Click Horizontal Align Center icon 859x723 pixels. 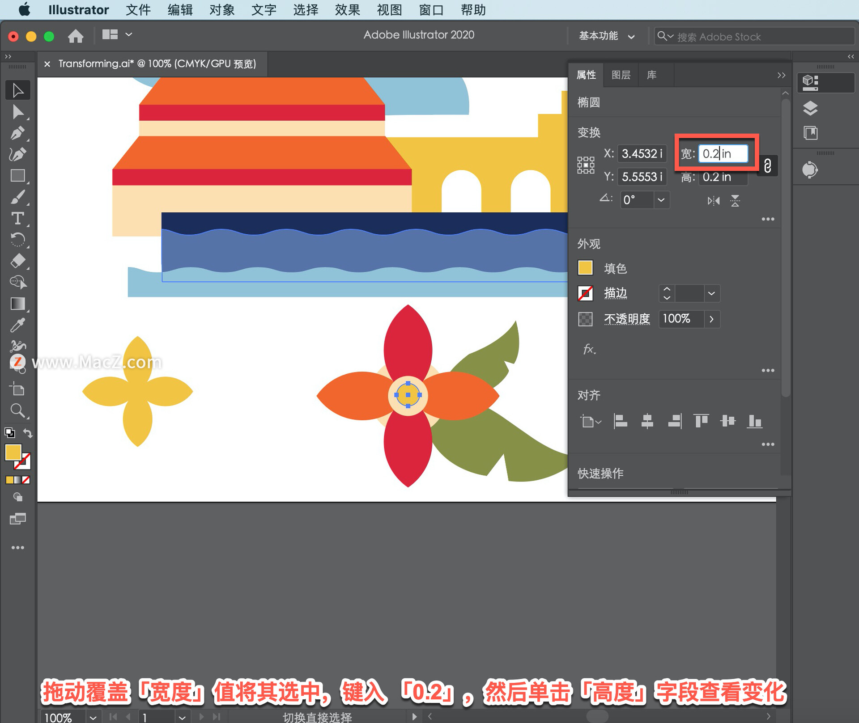tap(647, 421)
